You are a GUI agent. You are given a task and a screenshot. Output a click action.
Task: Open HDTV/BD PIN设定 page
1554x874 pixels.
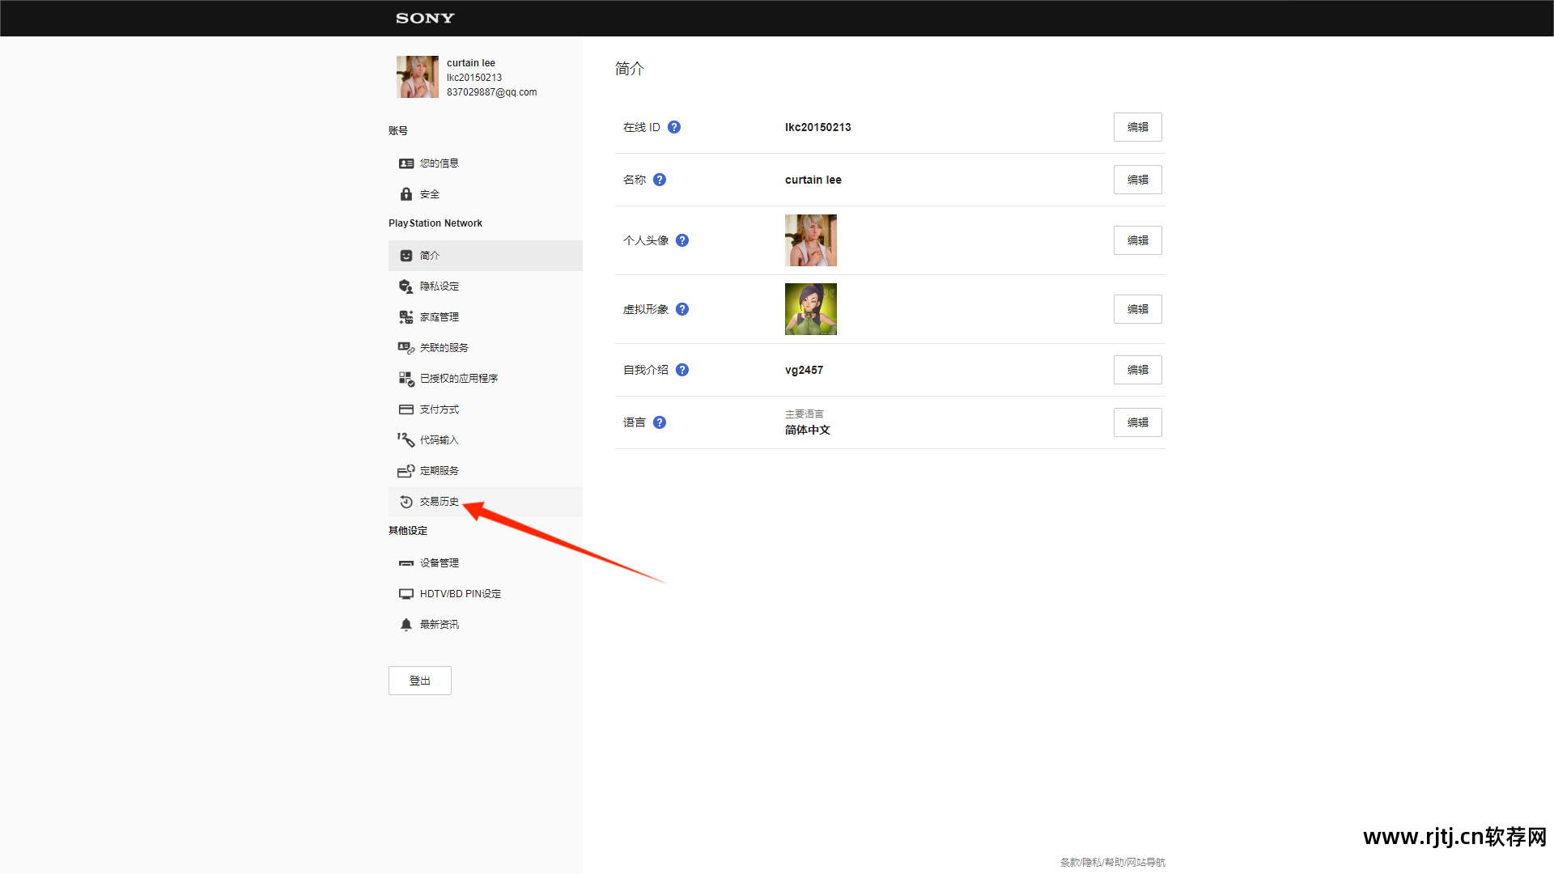460,594
